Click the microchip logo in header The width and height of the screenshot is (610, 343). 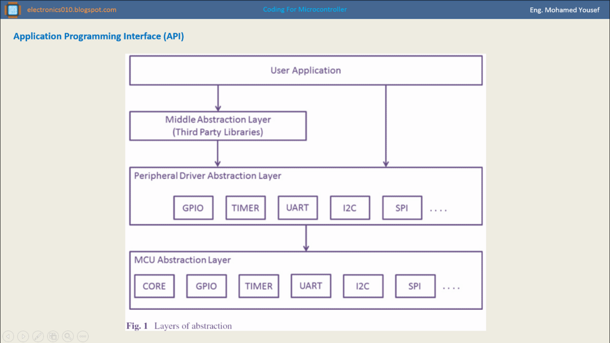(x=13, y=10)
